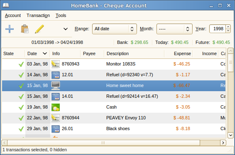This screenshot has width=235, height=155.
Task: Select the PEAVEY Envoy 110 description
Action: pyautogui.click(x=126, y=118)
